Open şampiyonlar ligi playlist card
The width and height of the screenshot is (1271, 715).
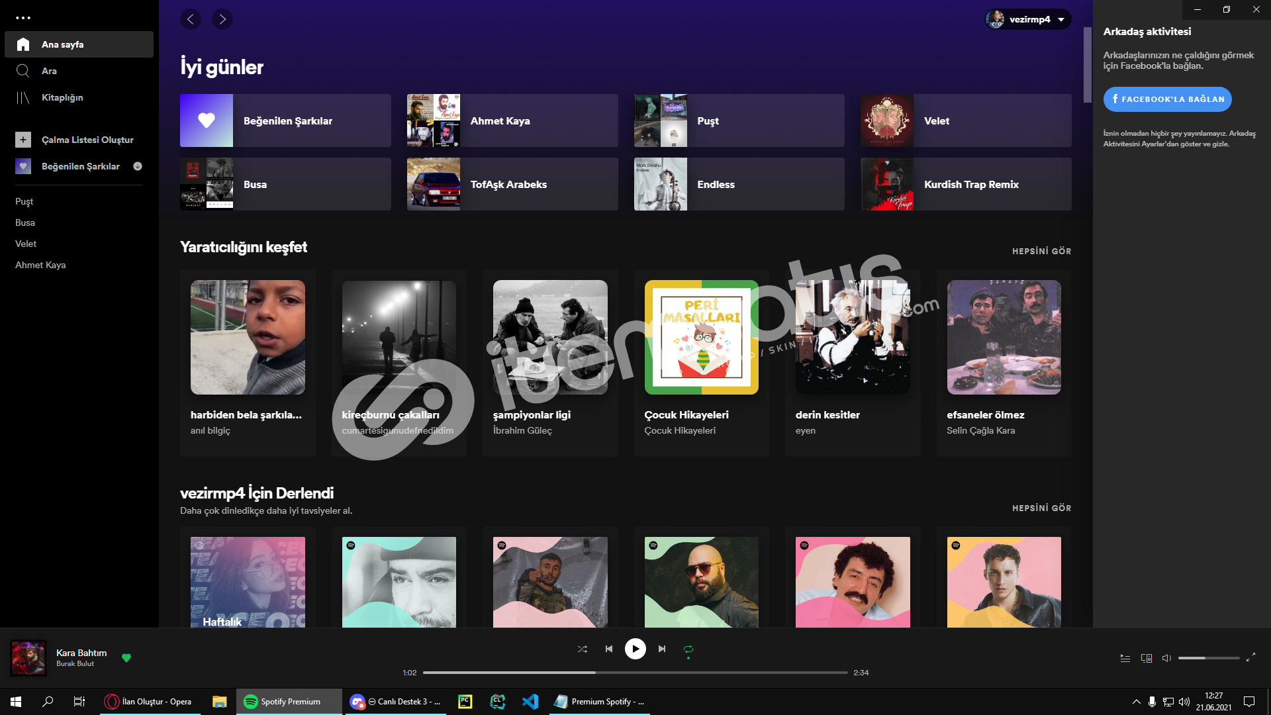(550, 363)
